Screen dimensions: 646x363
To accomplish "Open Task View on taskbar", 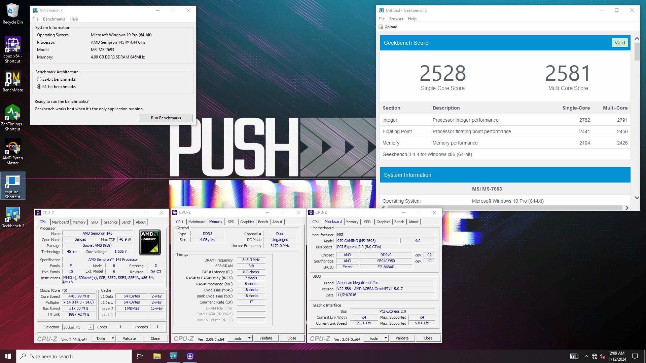I will coord(140,356).
